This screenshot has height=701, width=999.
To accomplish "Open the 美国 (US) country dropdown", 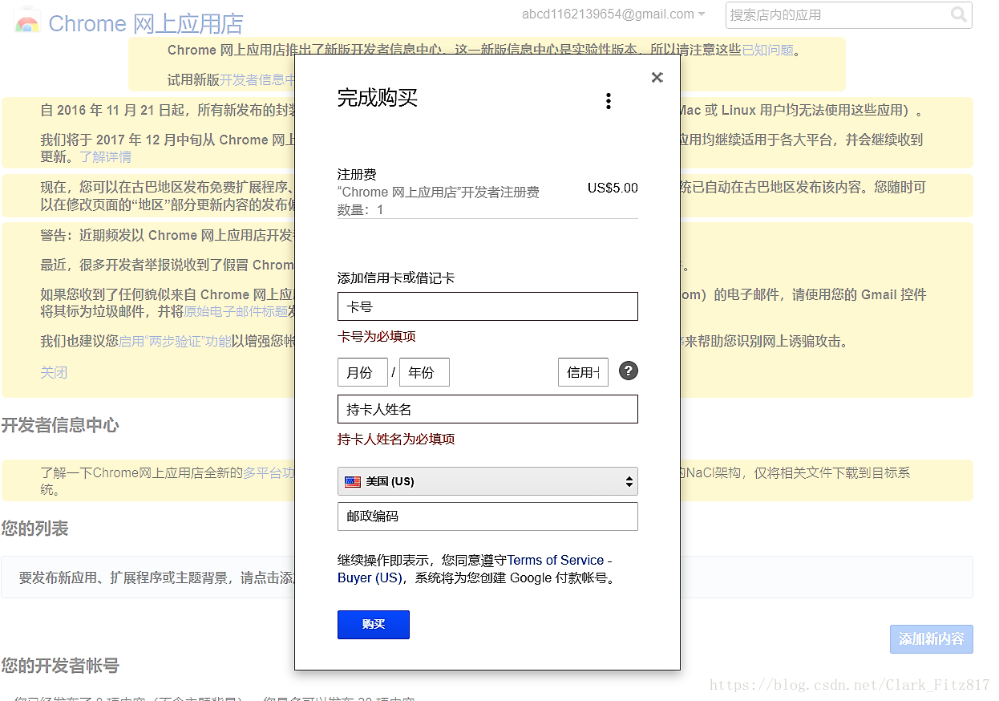I will [487, 481].
